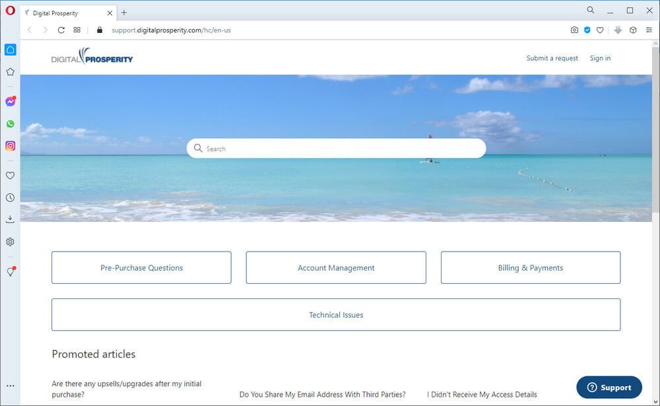Viewport: 660px width, 406px height.
Task: Open Bookmarks star in the sidebar
Action: [x=10, y=72]
